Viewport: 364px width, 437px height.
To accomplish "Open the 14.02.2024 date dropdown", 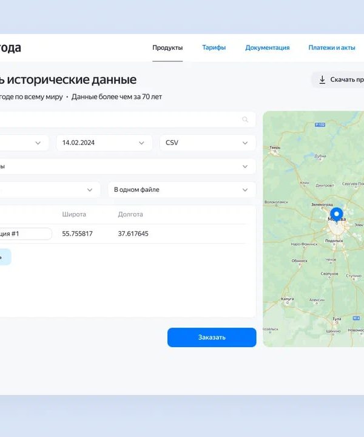I will pos(104,143).
